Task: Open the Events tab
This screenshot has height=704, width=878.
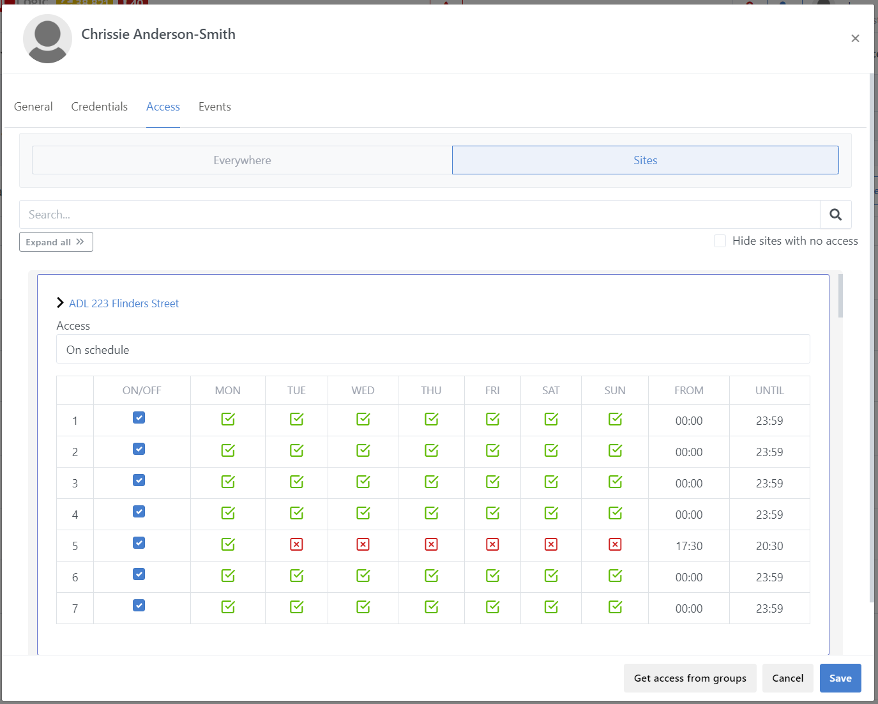Action: pyautogui.click(x=215, y=107)
